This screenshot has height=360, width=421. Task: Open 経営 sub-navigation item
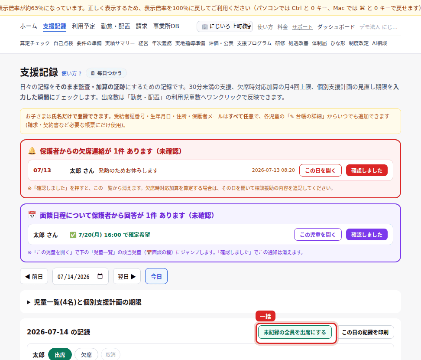click(x=143, y=43)
